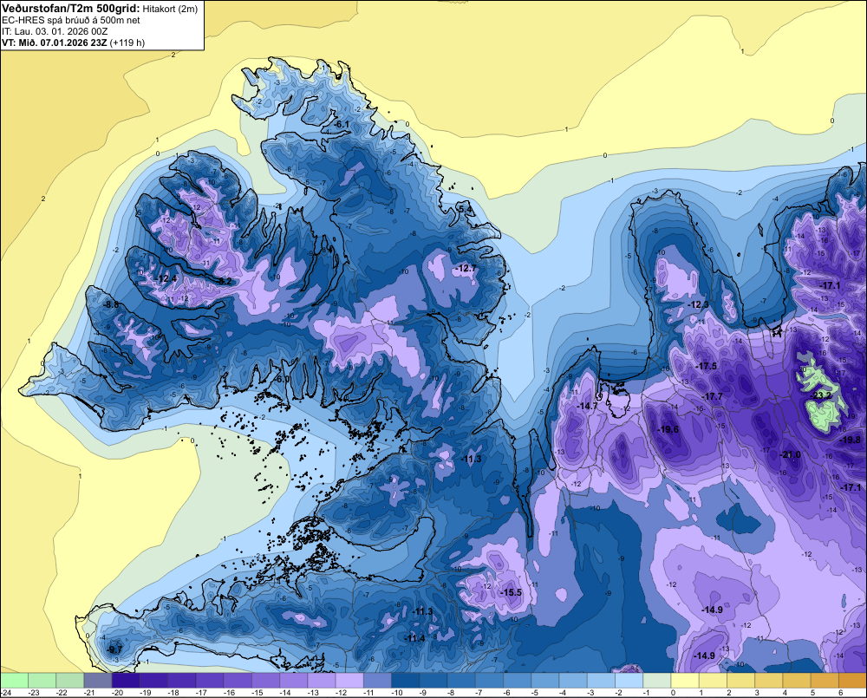Click the temperature value -5.4
867x698 pixels.
pyautogui.click(x=466, y=210)
